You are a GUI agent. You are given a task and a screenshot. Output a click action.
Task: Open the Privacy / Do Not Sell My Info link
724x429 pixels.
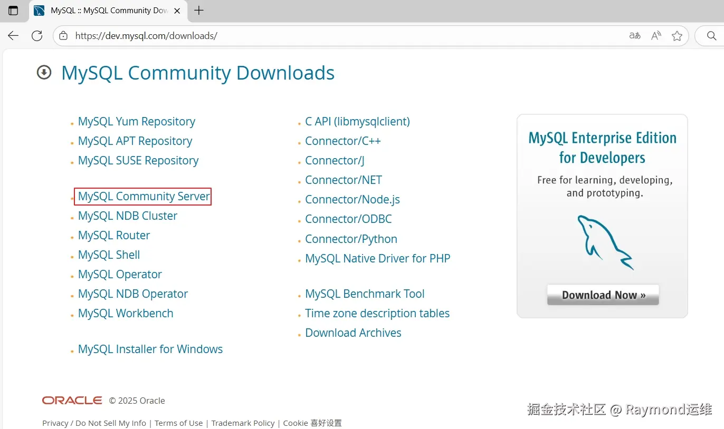coord(94,423)
